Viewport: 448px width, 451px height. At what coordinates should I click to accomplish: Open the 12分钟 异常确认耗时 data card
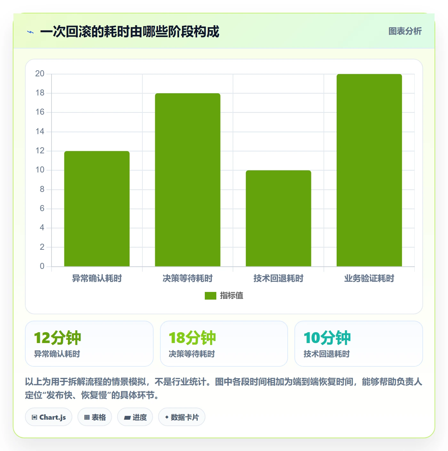89,344
